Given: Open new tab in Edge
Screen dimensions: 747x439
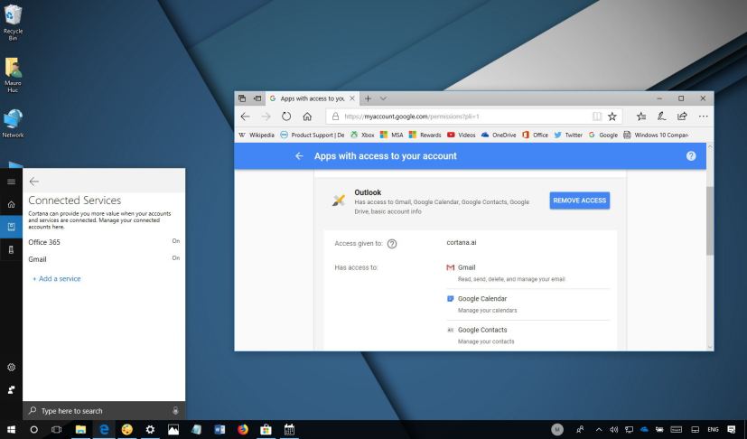Looking at the screenshot, I should pos(368,98).
